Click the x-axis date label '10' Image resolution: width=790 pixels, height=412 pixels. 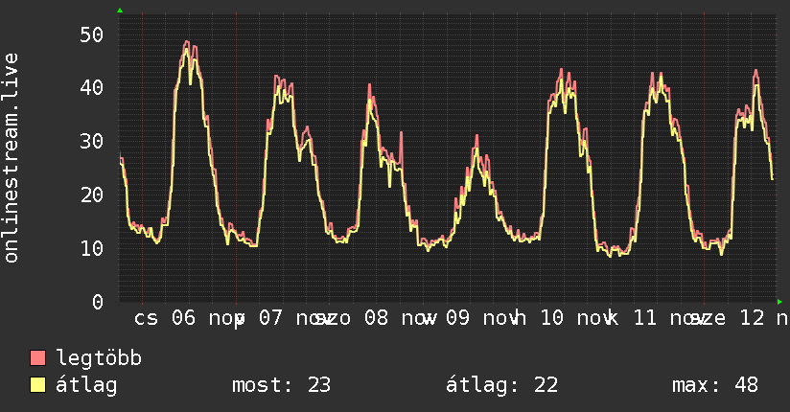pyautogui.click(x=551, y=318)
